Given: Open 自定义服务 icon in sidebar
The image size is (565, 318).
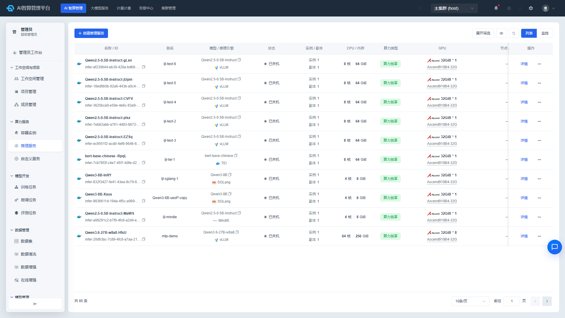Looking at the screenshot, I should click(x=16, y=159).
